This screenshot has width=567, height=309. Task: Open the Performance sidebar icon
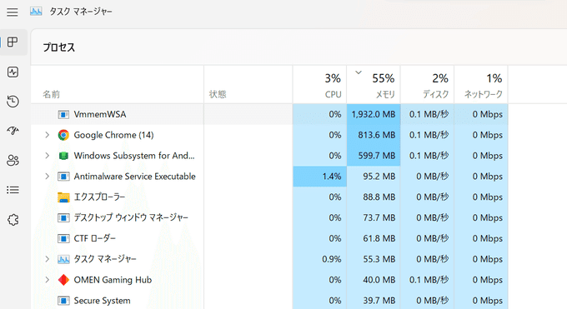click(13, 72)
